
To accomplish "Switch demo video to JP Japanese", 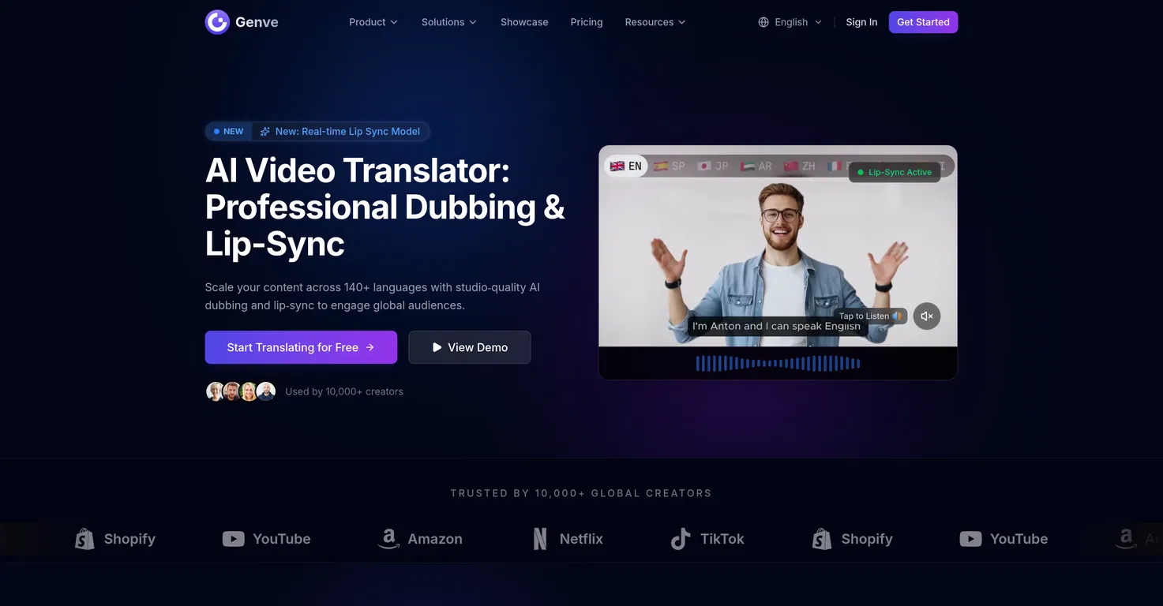I will 713,166.
